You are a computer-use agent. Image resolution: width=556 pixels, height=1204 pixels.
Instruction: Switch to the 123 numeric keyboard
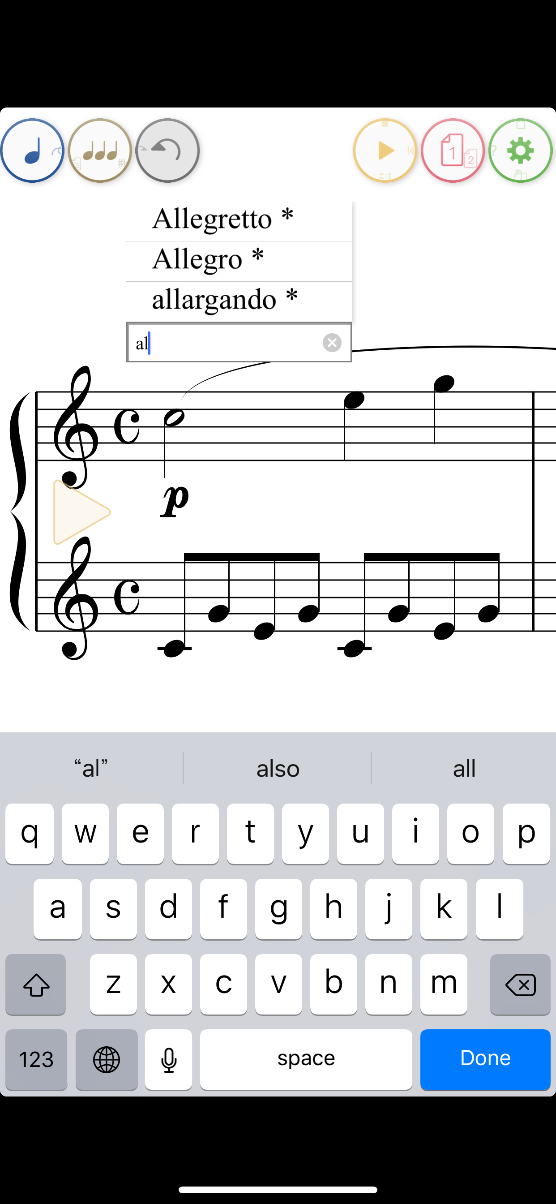coord(36,1059)
